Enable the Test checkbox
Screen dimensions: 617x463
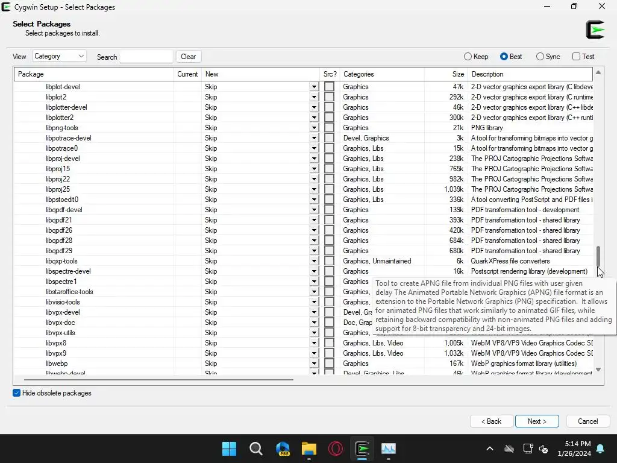click(576, 57)
